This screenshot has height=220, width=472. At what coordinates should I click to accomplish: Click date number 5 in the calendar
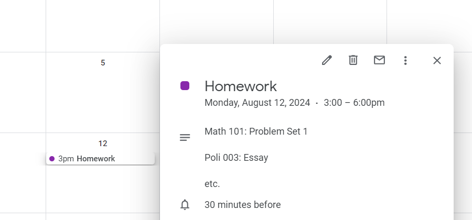point(103,63)
